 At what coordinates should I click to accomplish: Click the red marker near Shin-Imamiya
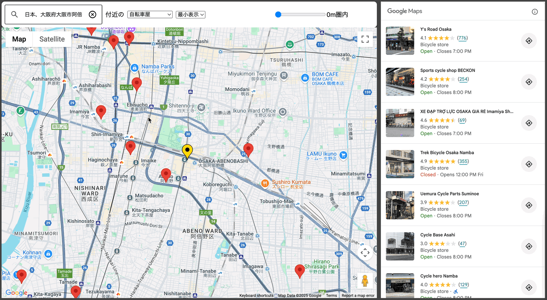tap(130, 148)
